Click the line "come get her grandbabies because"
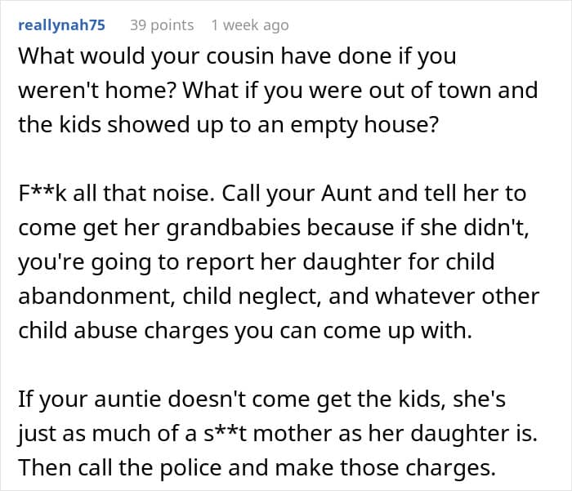 pyautogui.click(x=273, y=228)
